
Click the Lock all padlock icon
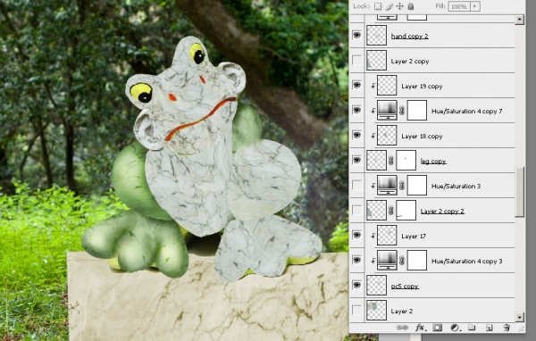pyautogui.click(x=411, y=6)
